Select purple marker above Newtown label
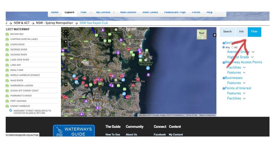271x149 pixels. coord(82,114)
